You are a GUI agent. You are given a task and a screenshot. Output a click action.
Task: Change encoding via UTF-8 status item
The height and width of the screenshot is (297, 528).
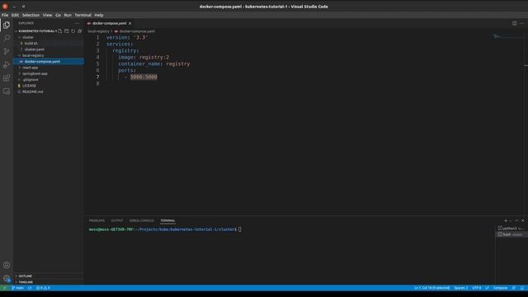pos(477,288)
